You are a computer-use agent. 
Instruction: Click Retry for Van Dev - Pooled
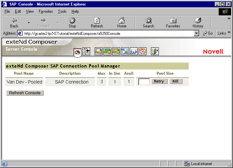point(159,81)
